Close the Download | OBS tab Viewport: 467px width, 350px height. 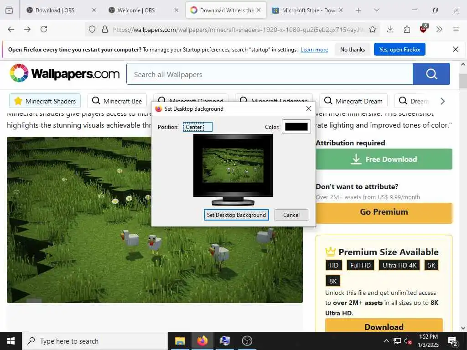tap(94, 10)
